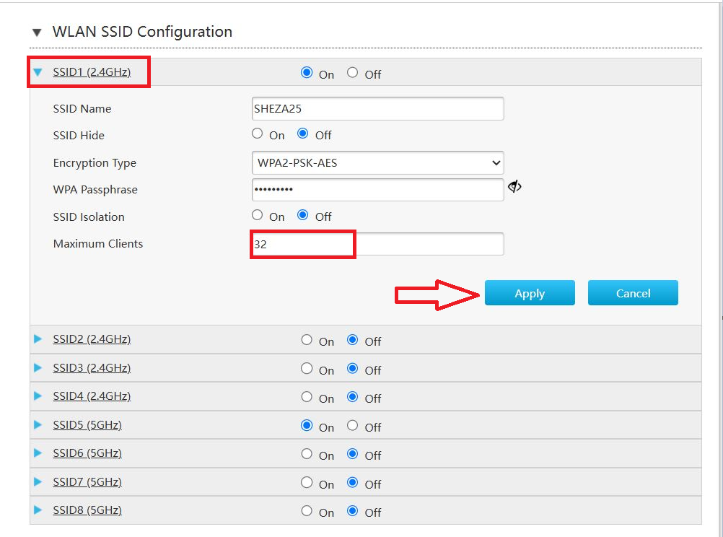Click the Cancel button
Screen dimensions: 723x537
click(633, 293)
